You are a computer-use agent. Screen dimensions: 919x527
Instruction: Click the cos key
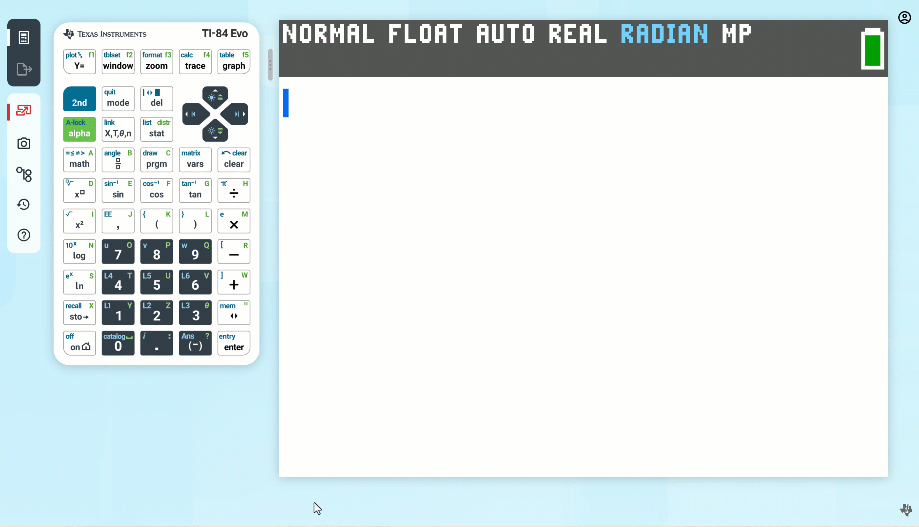(157, 190)
